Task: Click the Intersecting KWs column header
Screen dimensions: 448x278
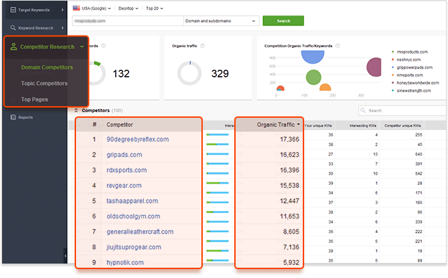Action: 363,125
